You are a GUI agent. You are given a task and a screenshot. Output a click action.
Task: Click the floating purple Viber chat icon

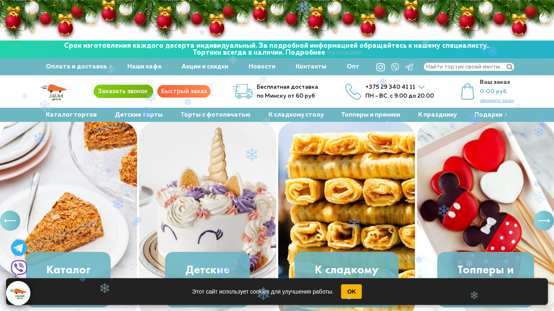click(19, 268)
